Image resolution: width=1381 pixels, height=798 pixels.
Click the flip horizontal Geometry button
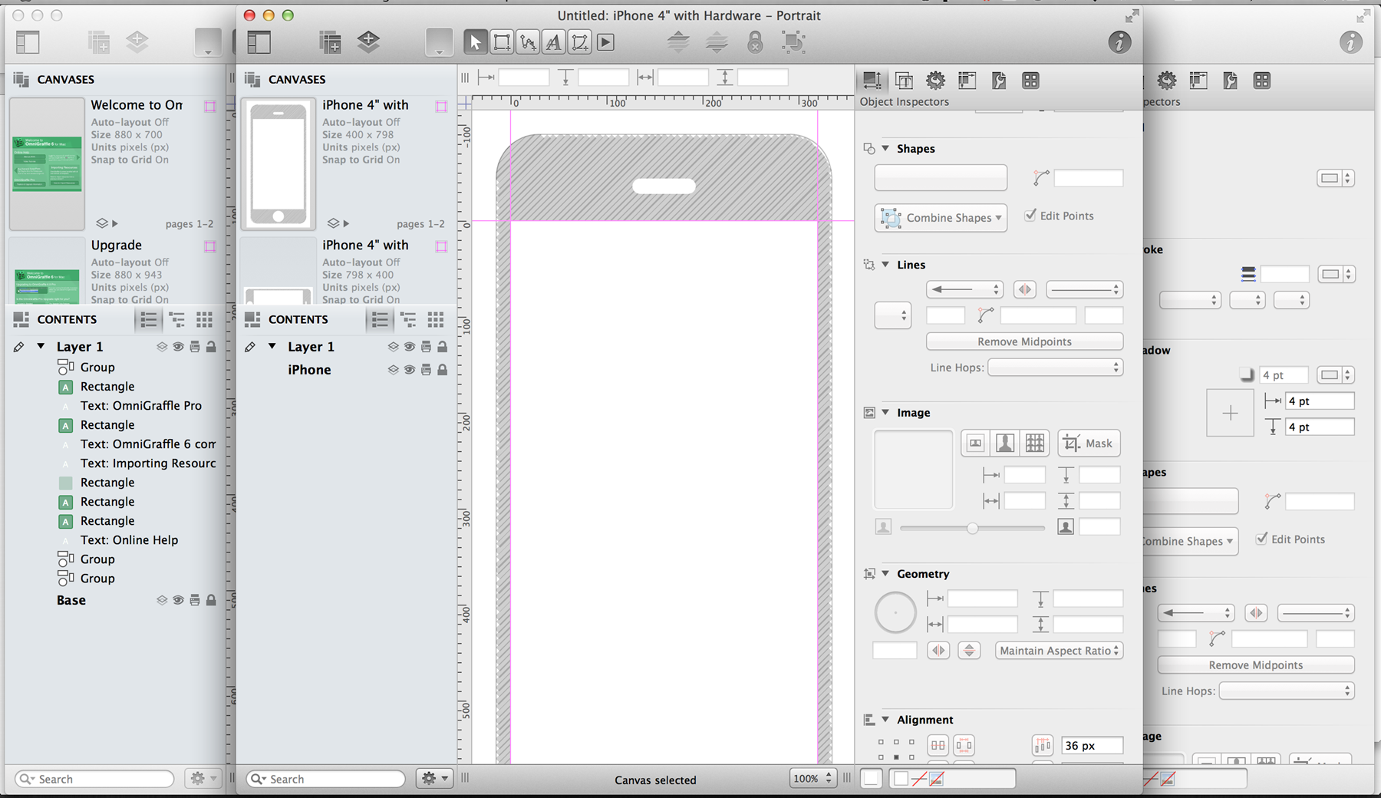coord(938,651)
